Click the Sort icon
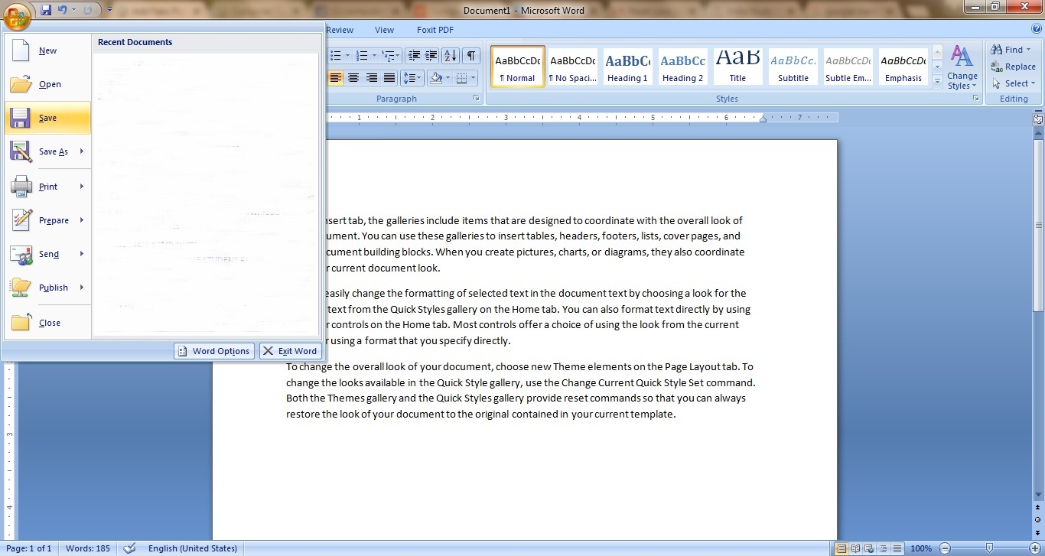This screenshot has width=1045, height=556. (451, 56)
